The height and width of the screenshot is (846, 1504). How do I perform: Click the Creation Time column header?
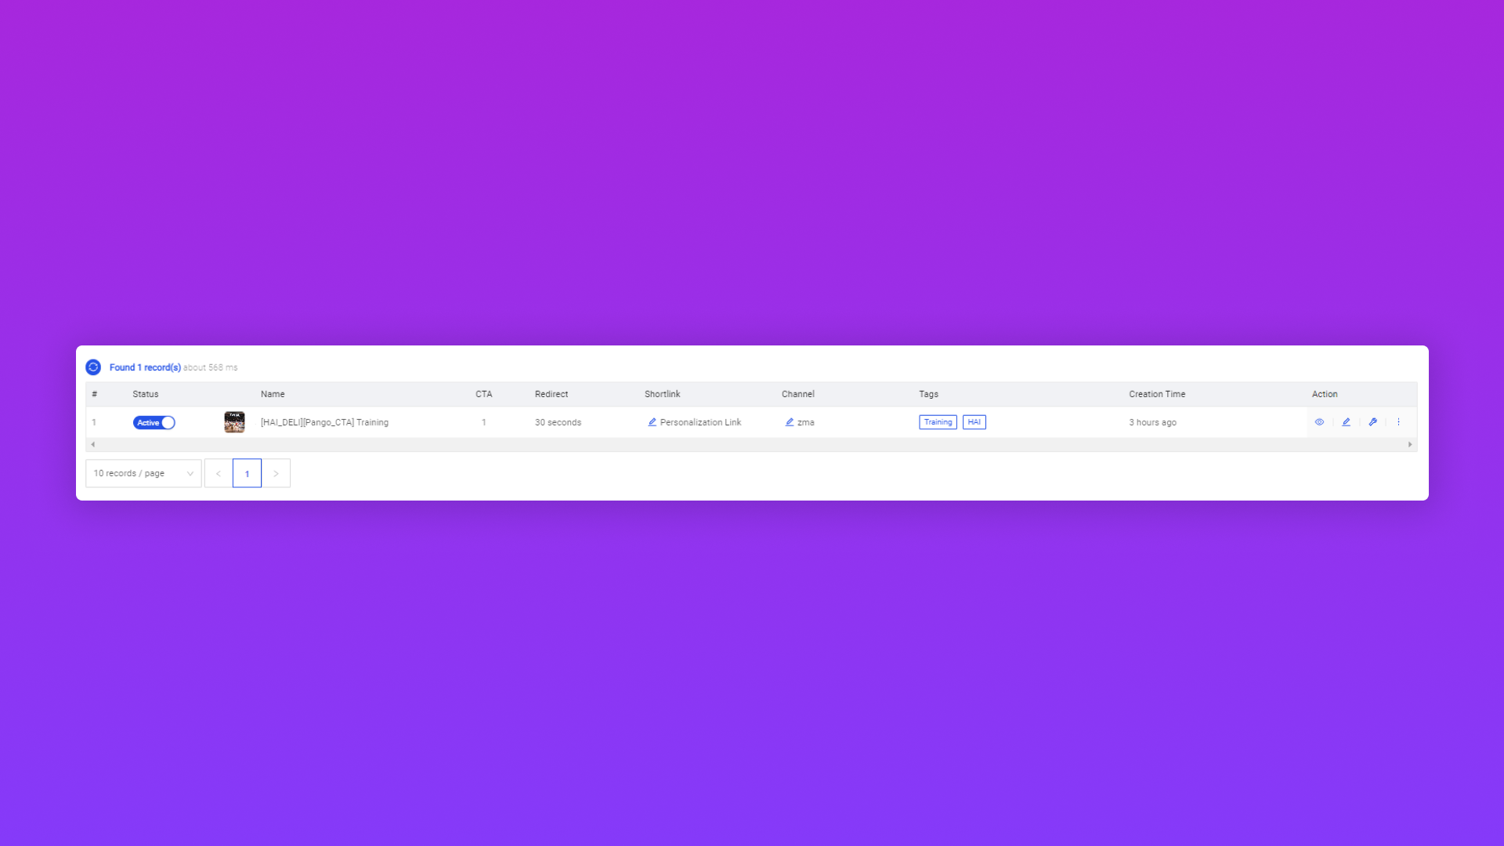pos(1156,394)
